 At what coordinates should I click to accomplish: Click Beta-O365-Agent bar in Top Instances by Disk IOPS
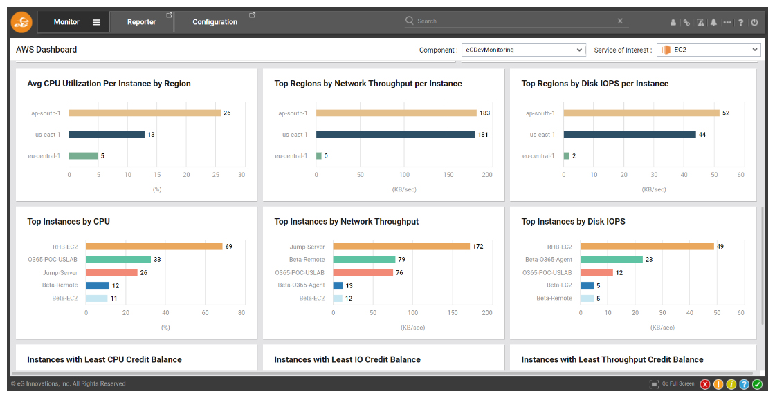[612, 259]
